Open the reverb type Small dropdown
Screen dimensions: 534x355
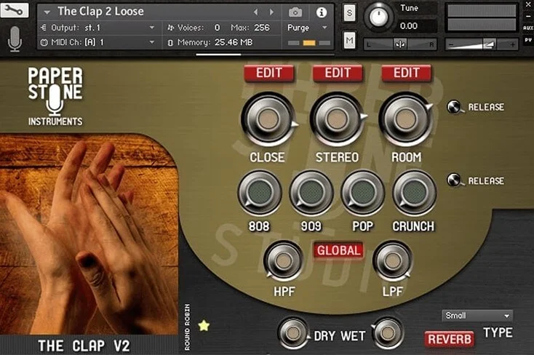tap(477, 316)
